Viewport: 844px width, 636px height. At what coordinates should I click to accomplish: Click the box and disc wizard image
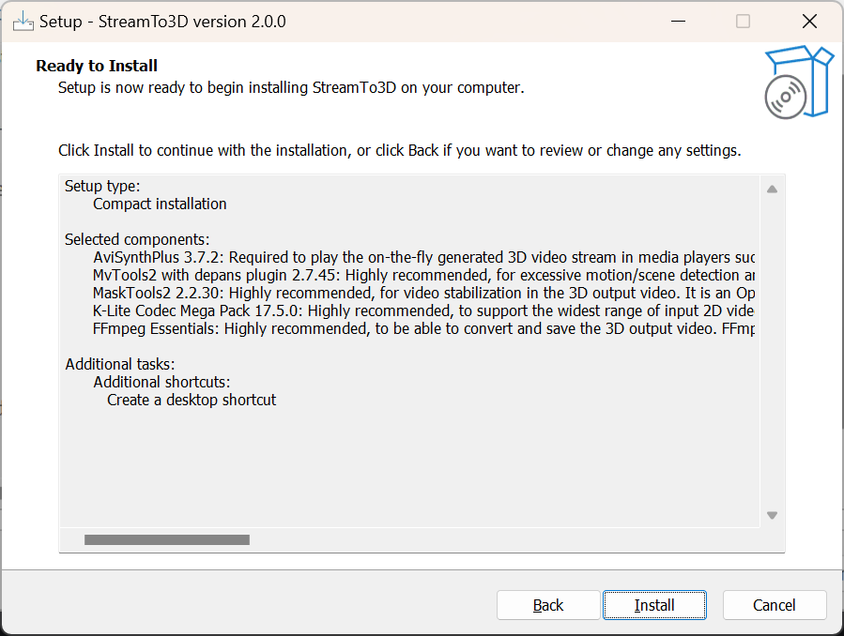pos(799,83)
